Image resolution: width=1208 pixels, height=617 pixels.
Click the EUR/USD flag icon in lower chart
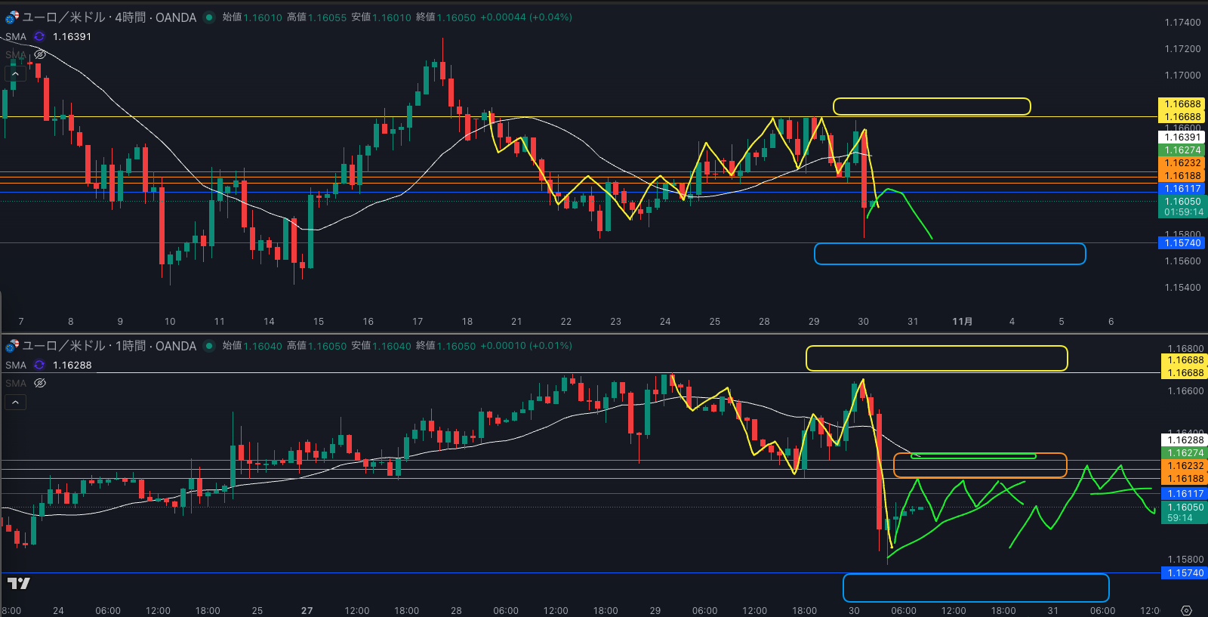(12, 346)
